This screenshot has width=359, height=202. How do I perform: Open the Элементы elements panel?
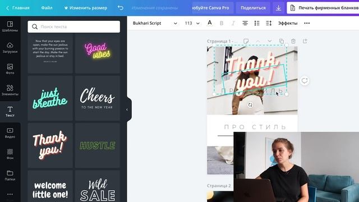(10, 90)
